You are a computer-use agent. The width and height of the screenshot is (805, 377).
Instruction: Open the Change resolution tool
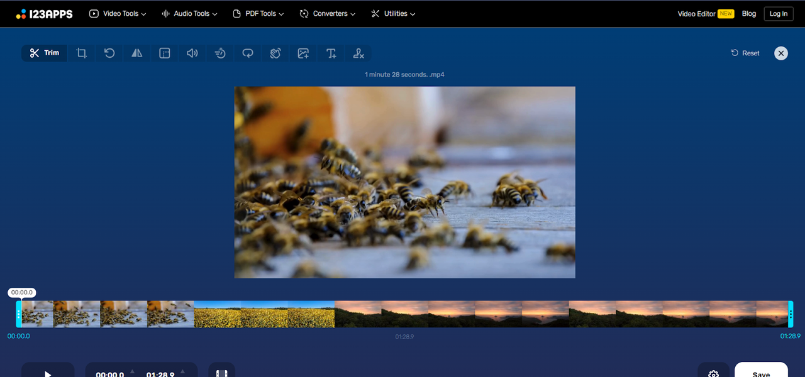tap(165, 53)
